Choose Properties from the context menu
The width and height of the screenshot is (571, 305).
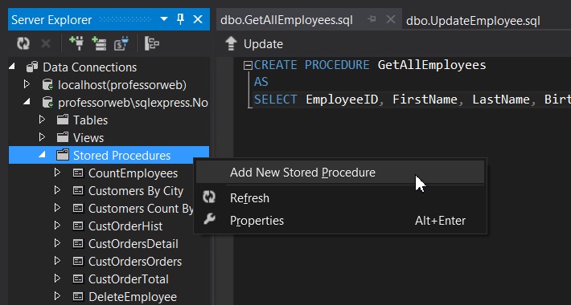coord(340,221)
